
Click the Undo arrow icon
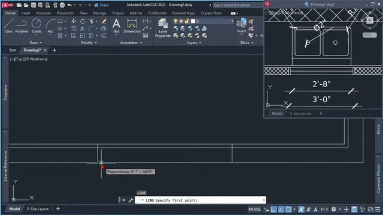(69, 5)
